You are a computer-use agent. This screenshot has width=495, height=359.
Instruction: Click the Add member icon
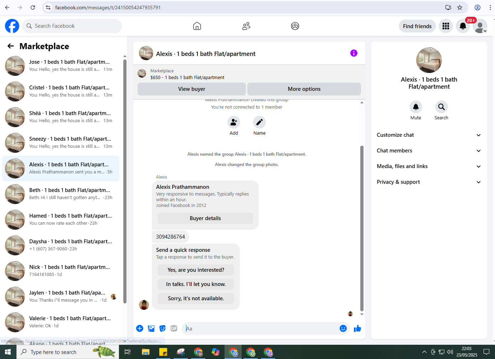(x=234, y=122)
